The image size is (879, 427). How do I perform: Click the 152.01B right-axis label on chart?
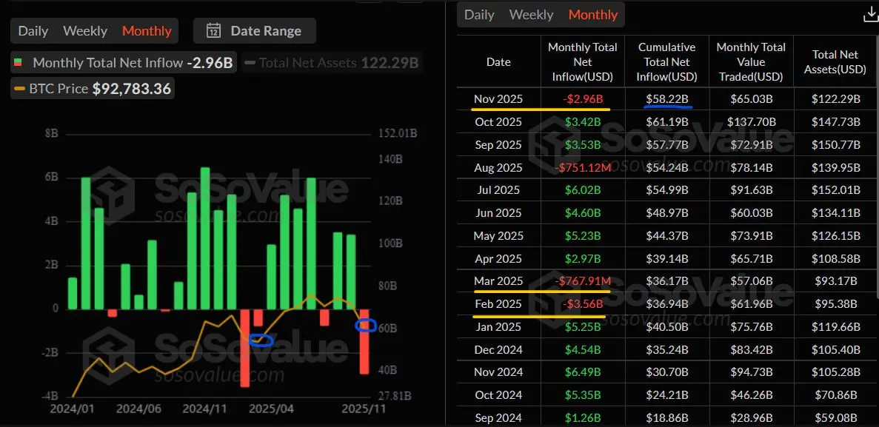(x=398, y=132)
